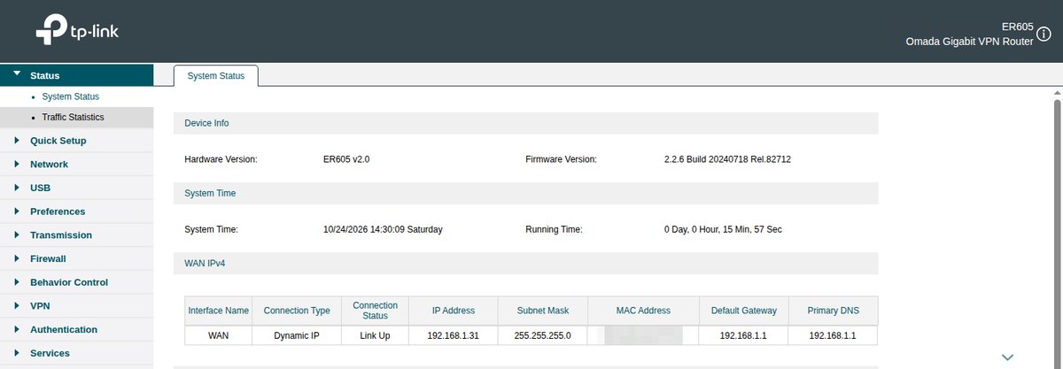Image resolution: width=1063 pixels, height=369 pixels.
Task: Click the WAN interface name cell
Action: click(x=218, y=336)
